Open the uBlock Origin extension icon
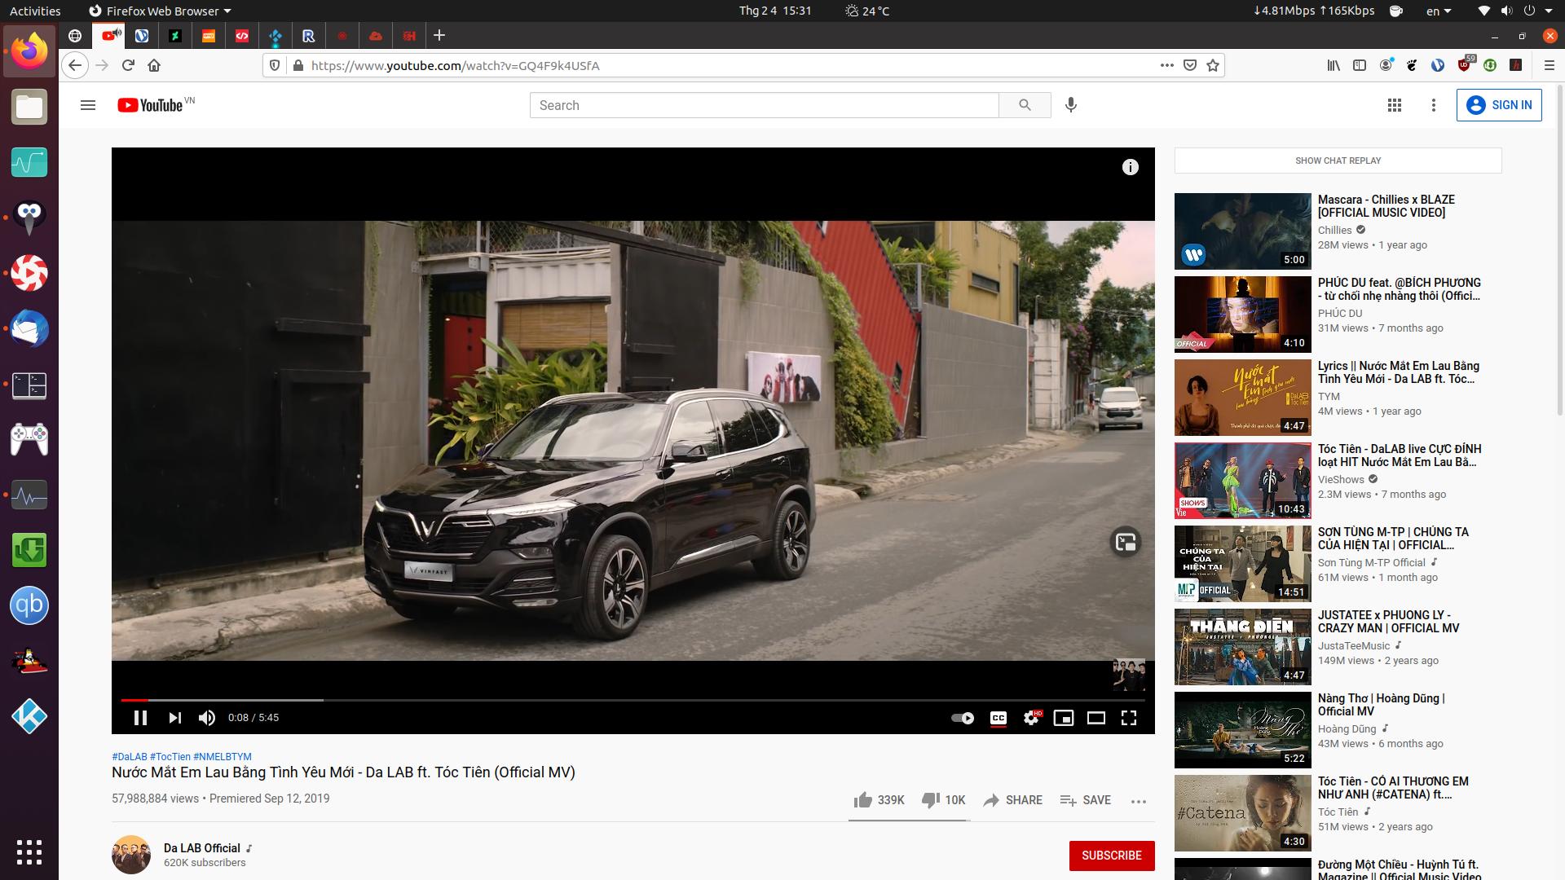The width and height of the screenshot is (1565, 880). (x=1465, y=64)
